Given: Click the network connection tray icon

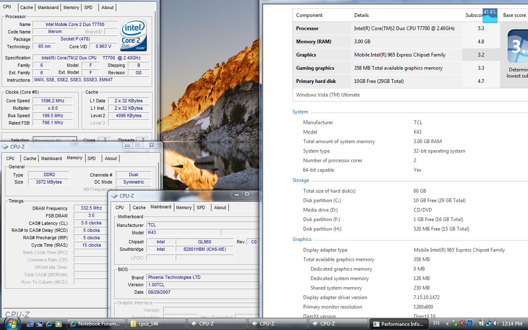Looking at the screenshot, I should point(488,323).
